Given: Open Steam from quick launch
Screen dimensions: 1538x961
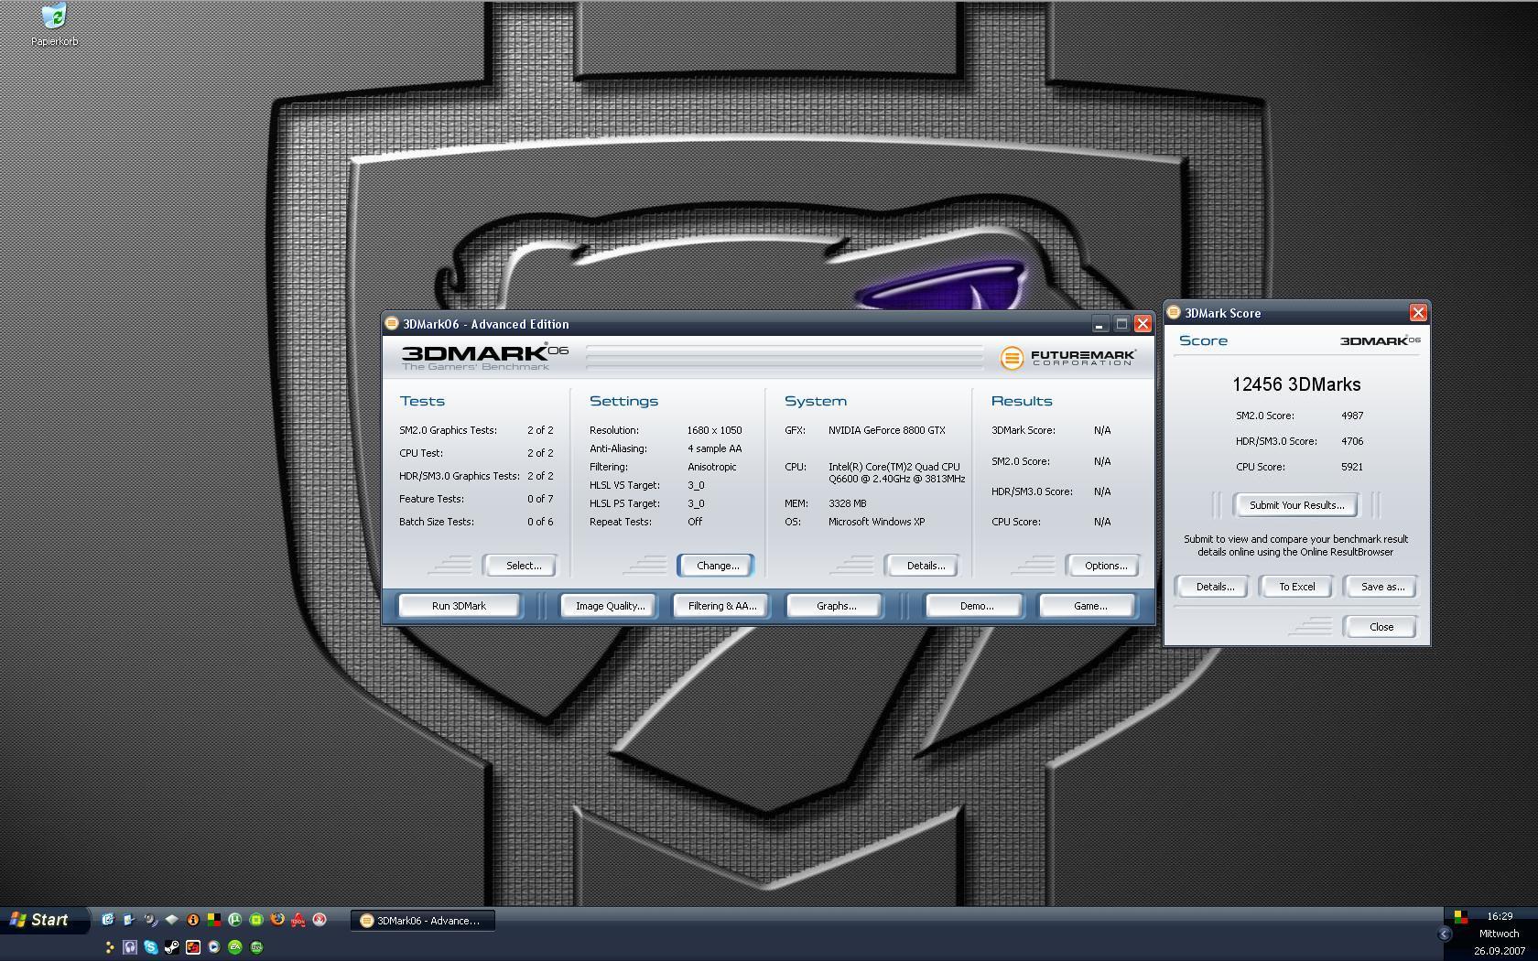Looking at the screenshot, I should point(171,947).
